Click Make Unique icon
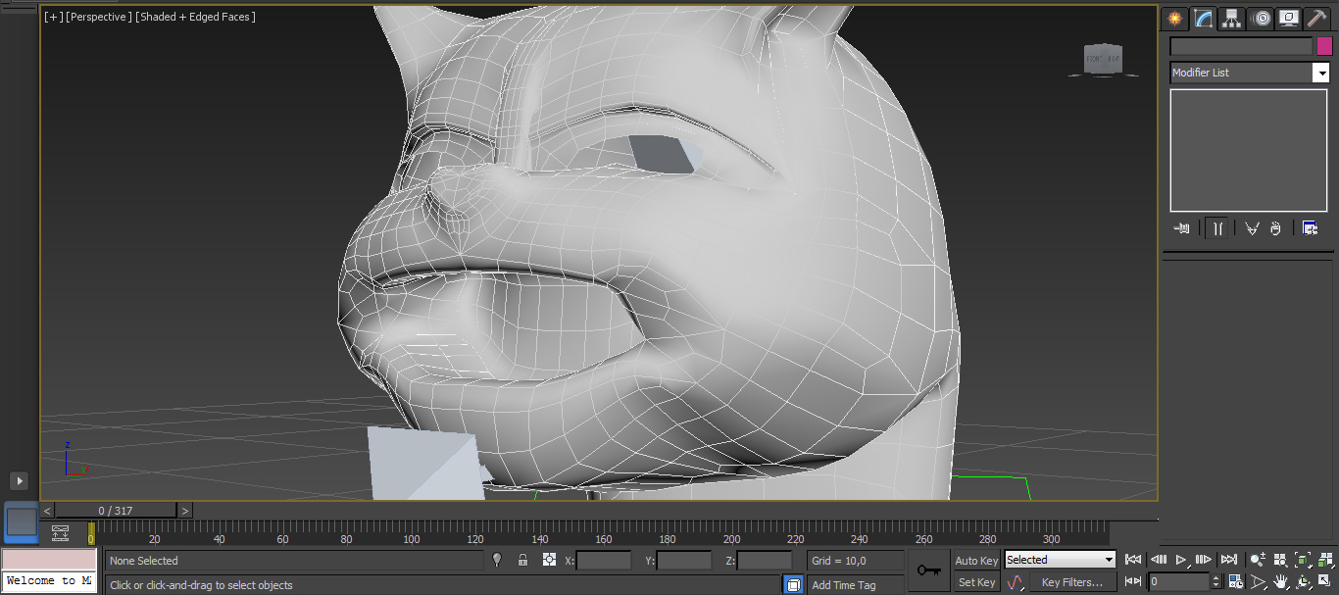Screen dimensions: 1339x595 click(x=1252, y=228)
